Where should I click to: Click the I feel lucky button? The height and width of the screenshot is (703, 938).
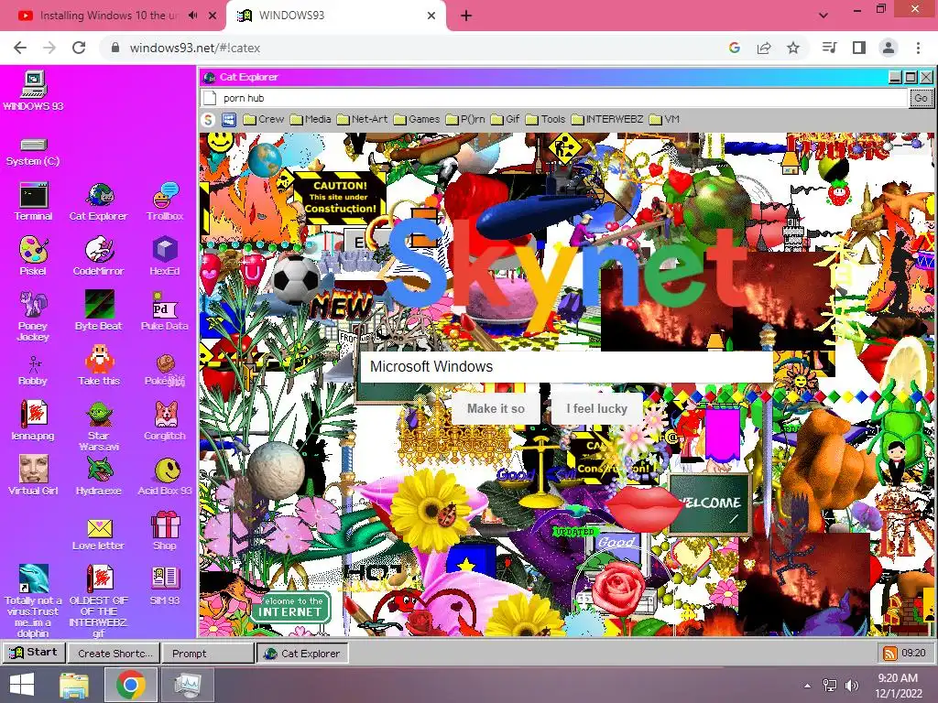596,409
